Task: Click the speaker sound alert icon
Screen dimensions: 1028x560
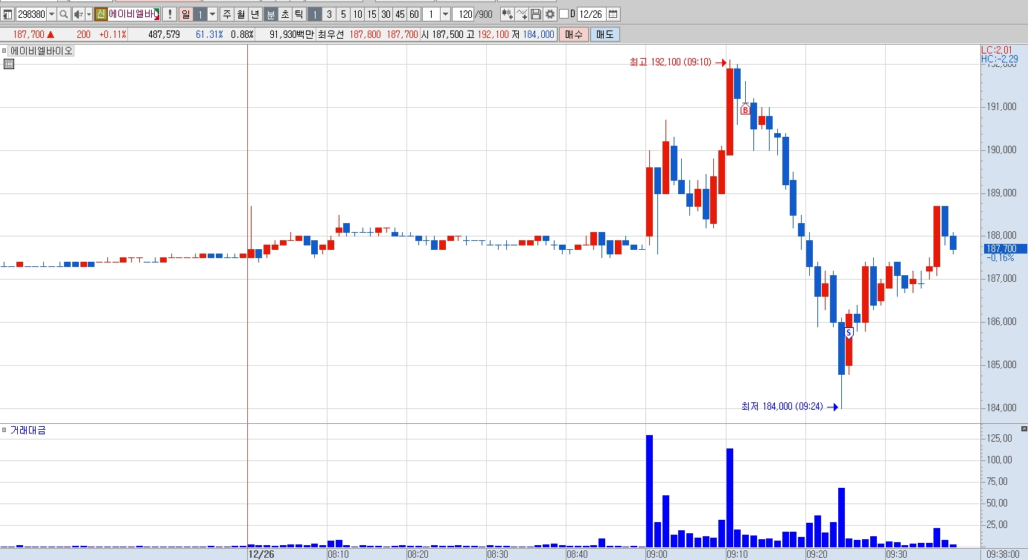Action: tap(78, 14)
